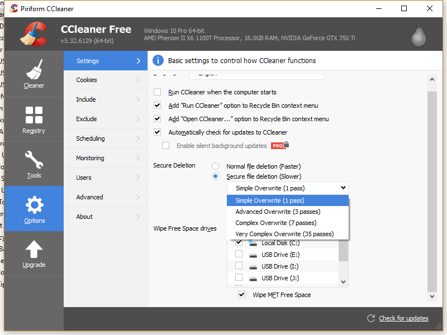The width and height of the screenshot is (447, 335).
Task: Uncheck Add "Run CCleaner" Recycle Bin option
Action: [x=157, y=106]
